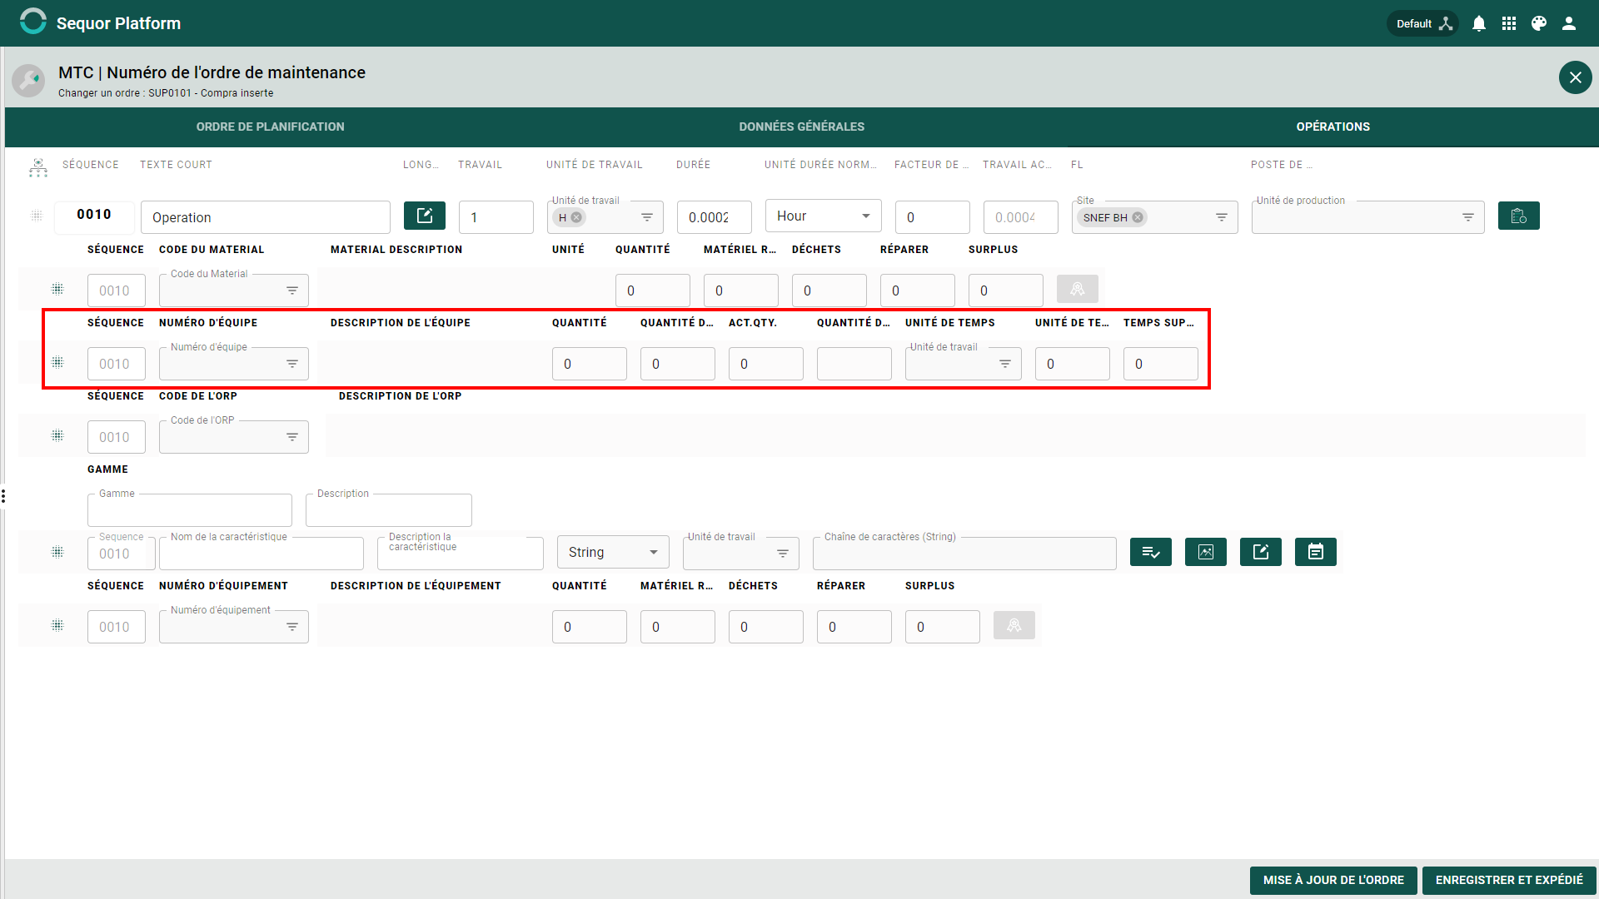Click the Gamme Description field
The height and width of the screenshot is (899, 1599).
389,510
